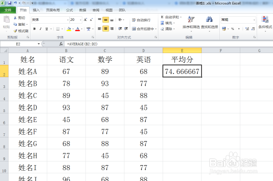Click Find and Select (查找和选择) binoculars
Screen dimensions: 273x181
(209, 20)
